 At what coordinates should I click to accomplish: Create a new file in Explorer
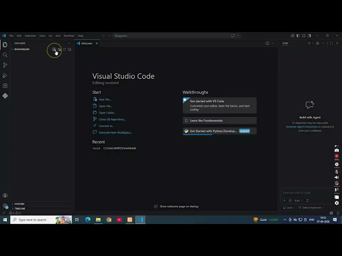[54, 50]
